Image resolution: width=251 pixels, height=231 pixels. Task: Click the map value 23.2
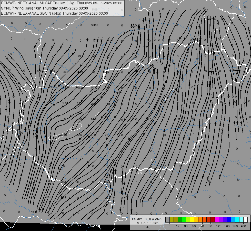[x=108, y=135]
